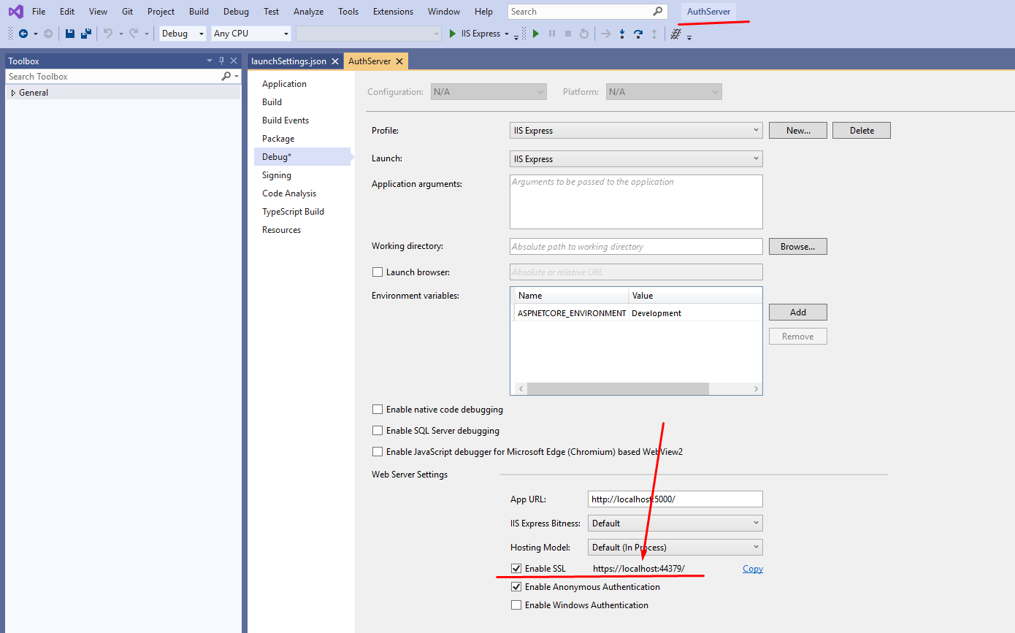Save the current file with Save icon
Screen dimensions: 1015x633
pos(70,34)
